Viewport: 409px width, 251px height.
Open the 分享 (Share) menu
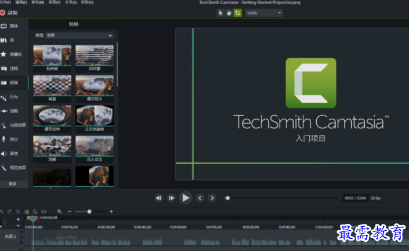71,2
